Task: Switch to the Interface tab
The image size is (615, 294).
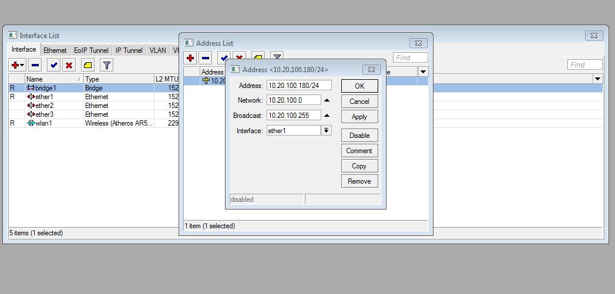Action: (24, 49)
